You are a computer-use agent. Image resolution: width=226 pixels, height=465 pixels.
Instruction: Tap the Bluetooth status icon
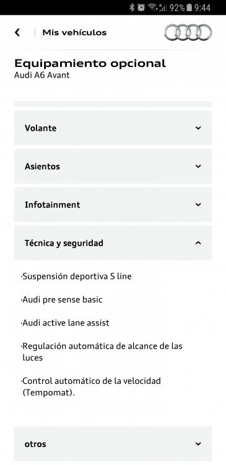[x=132, y=7]
